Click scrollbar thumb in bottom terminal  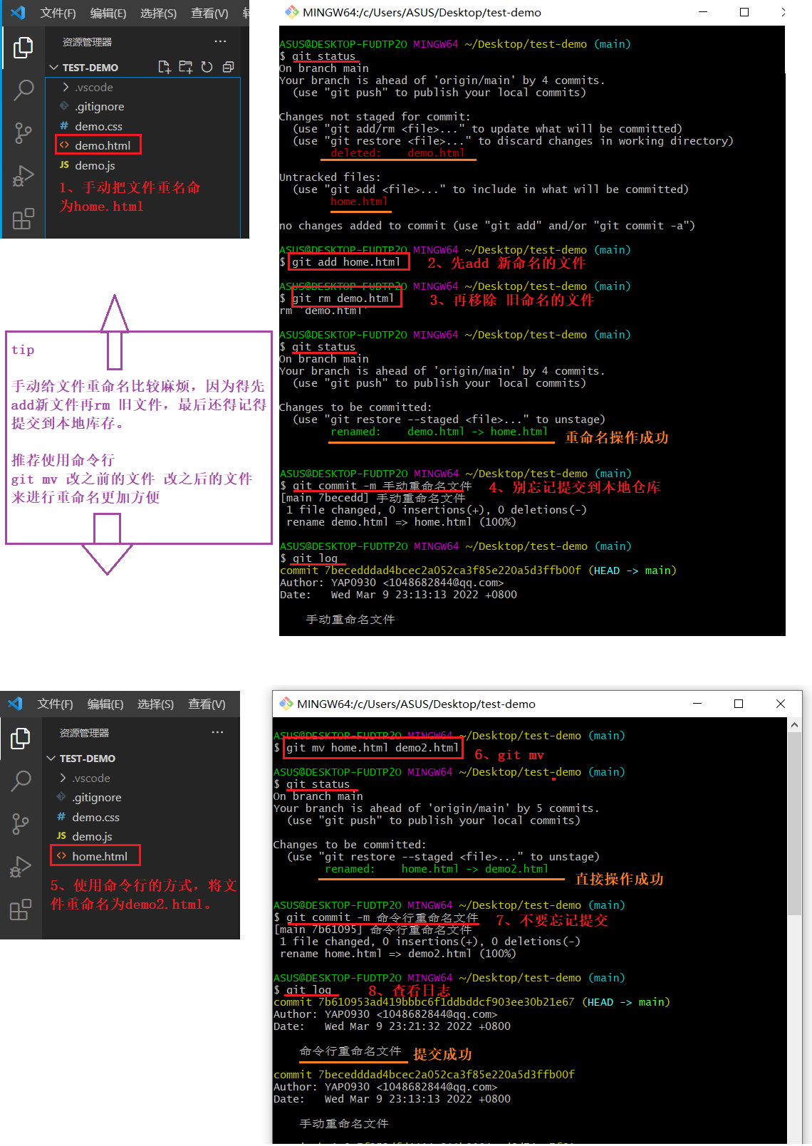pyautogui.click(x=794, y=823)
